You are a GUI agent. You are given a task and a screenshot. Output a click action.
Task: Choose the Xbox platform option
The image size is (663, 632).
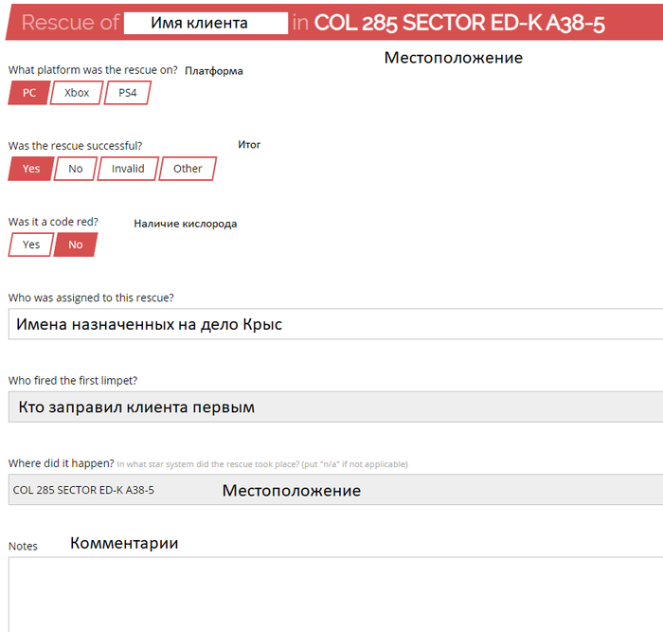(77, 93)
